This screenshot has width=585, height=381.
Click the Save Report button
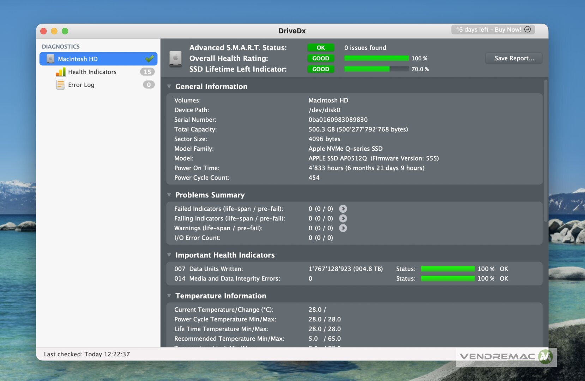(x=514, y=58)
